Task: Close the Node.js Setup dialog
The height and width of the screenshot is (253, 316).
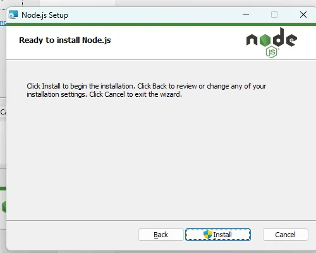Action: coord(303,15)
